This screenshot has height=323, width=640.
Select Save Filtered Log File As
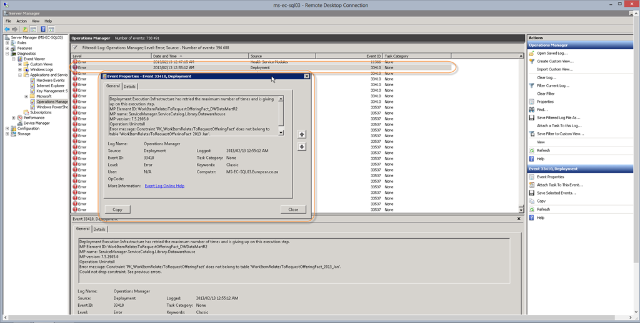[x=558, y=118]
